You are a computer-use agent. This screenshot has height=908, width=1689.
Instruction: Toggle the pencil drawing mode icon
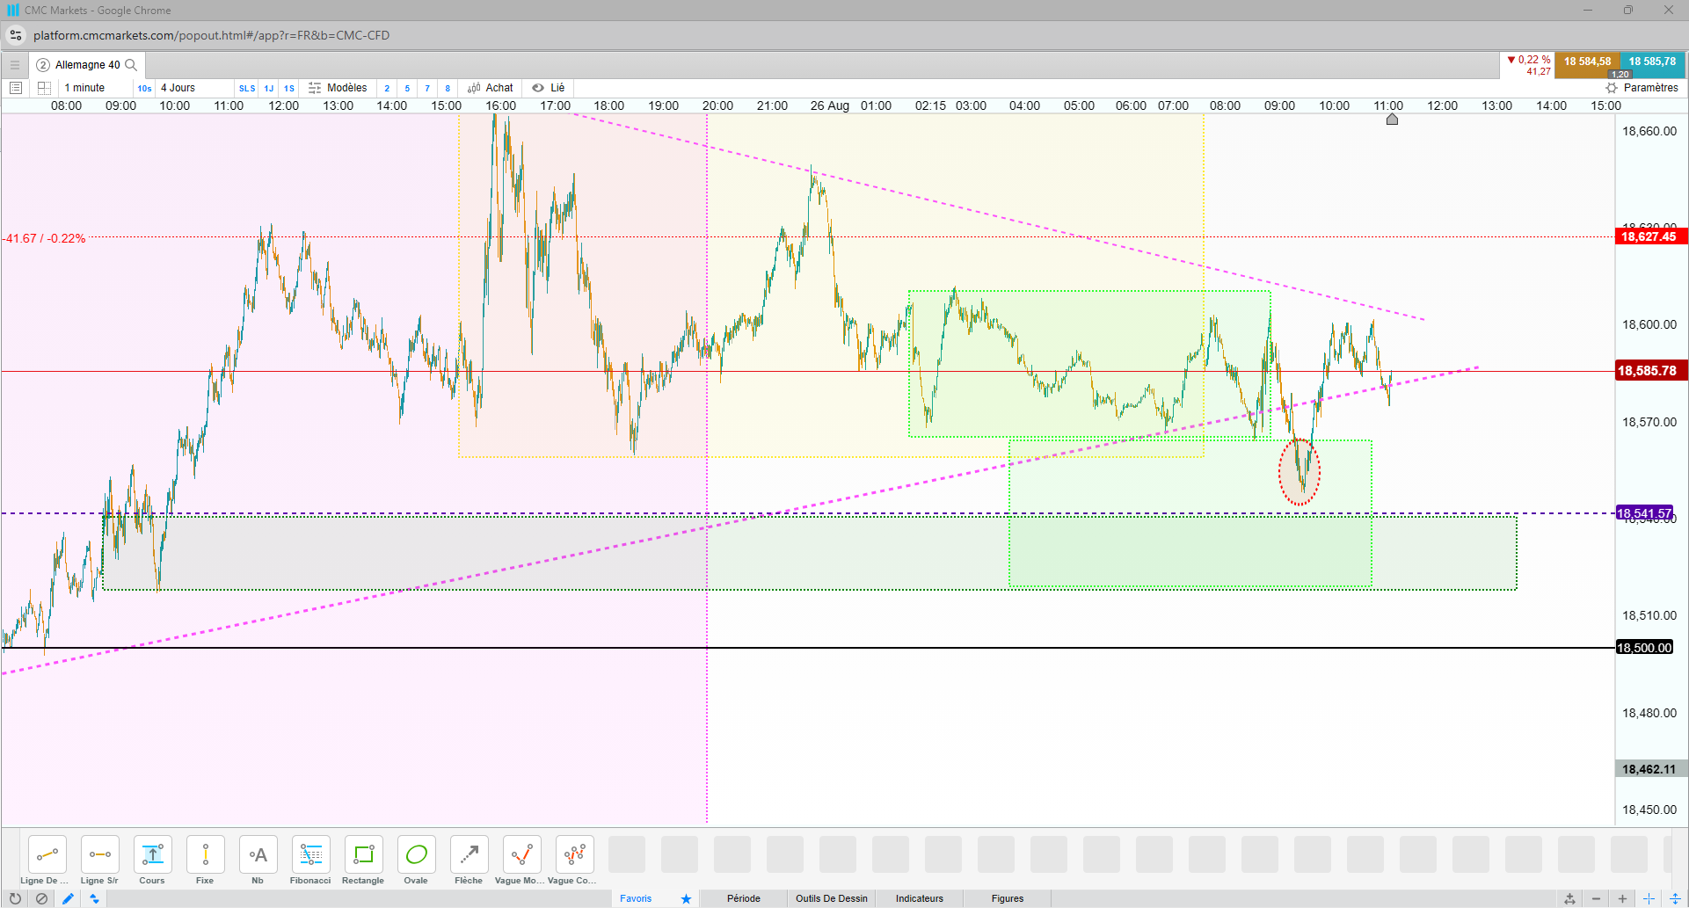point(68,898)
